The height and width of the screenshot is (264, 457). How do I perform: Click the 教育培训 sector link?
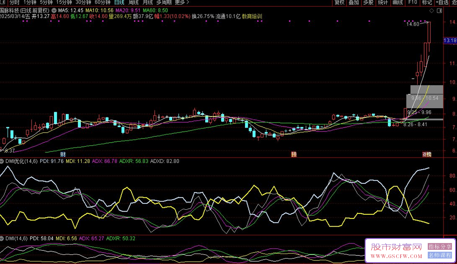pos(252,16)
